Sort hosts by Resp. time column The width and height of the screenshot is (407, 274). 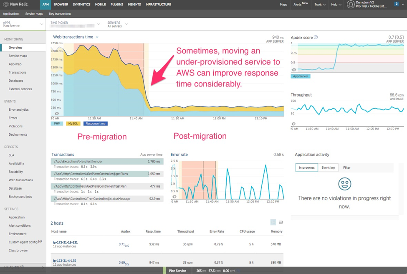pyautogui.click(x=153, y=231)
